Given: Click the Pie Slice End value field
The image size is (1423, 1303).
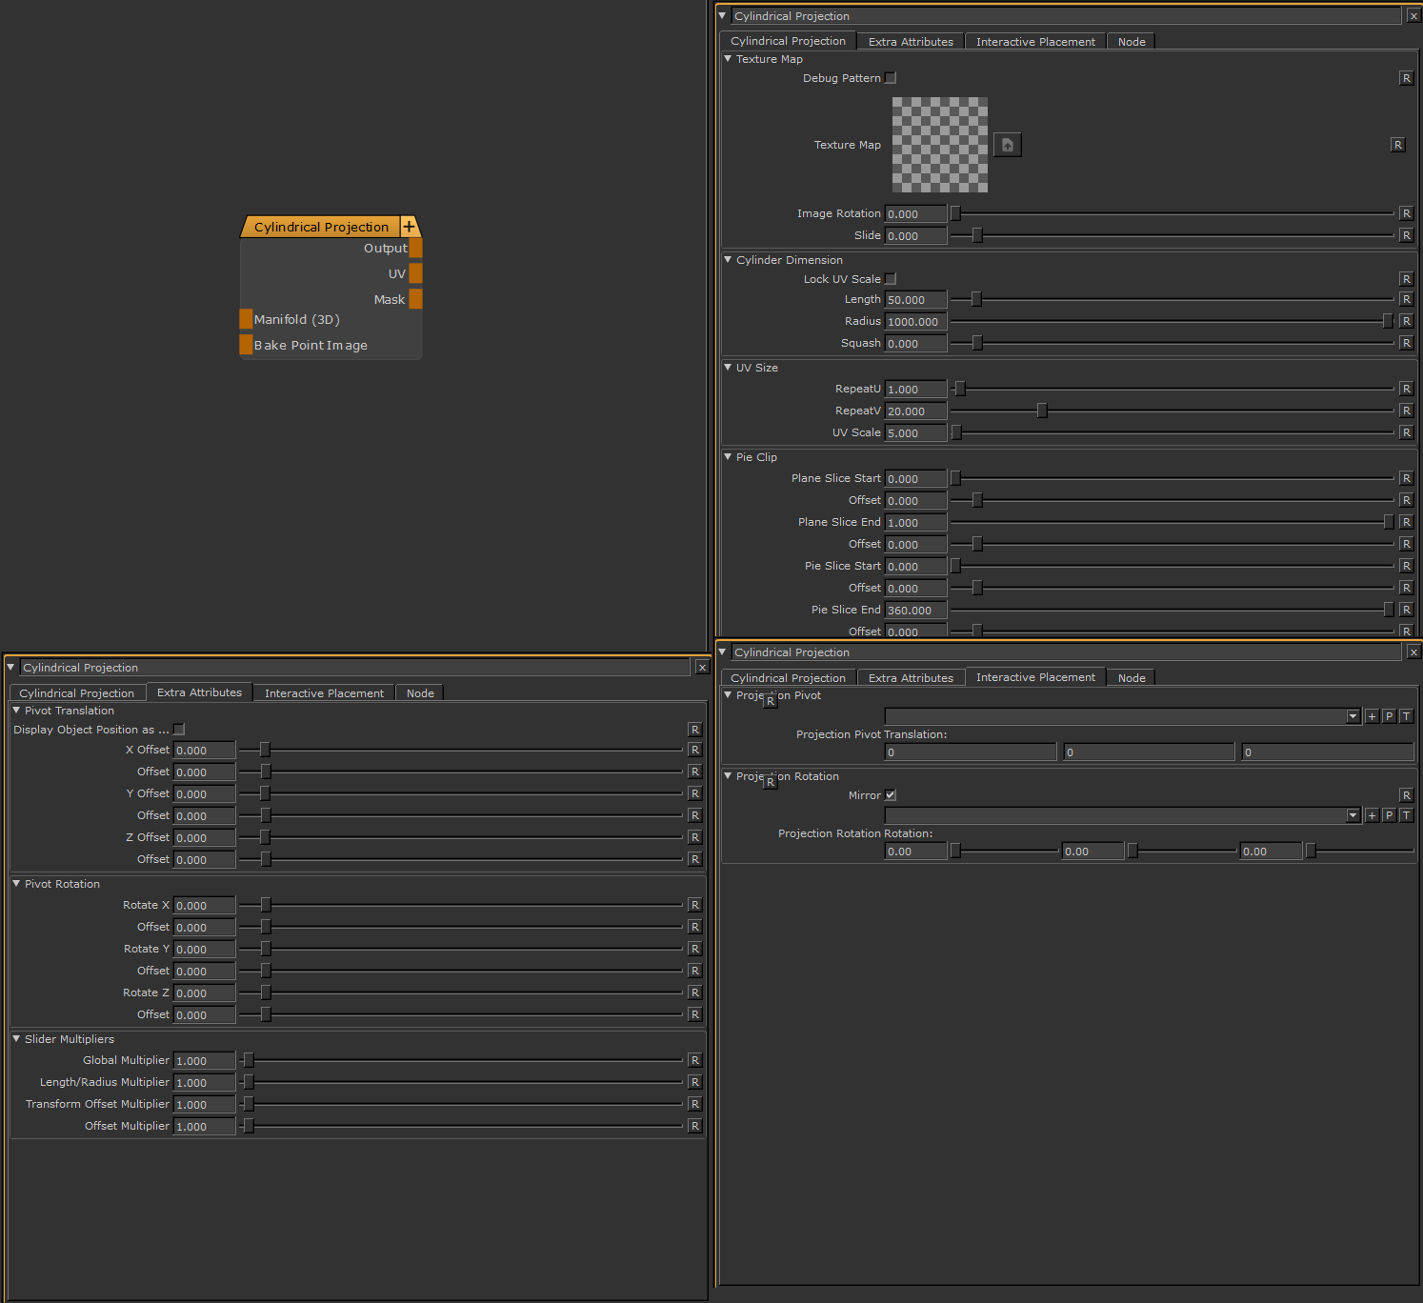Looking at the screenshot, I should tap(915, 611).
